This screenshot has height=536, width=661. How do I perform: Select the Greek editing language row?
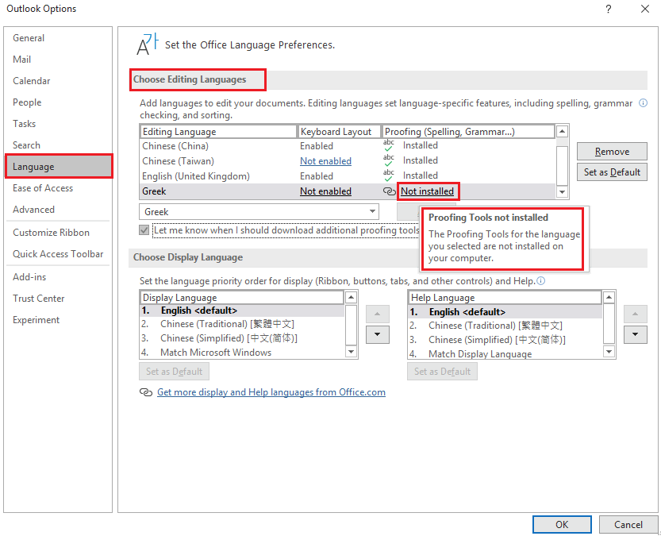tap(348, 191)
